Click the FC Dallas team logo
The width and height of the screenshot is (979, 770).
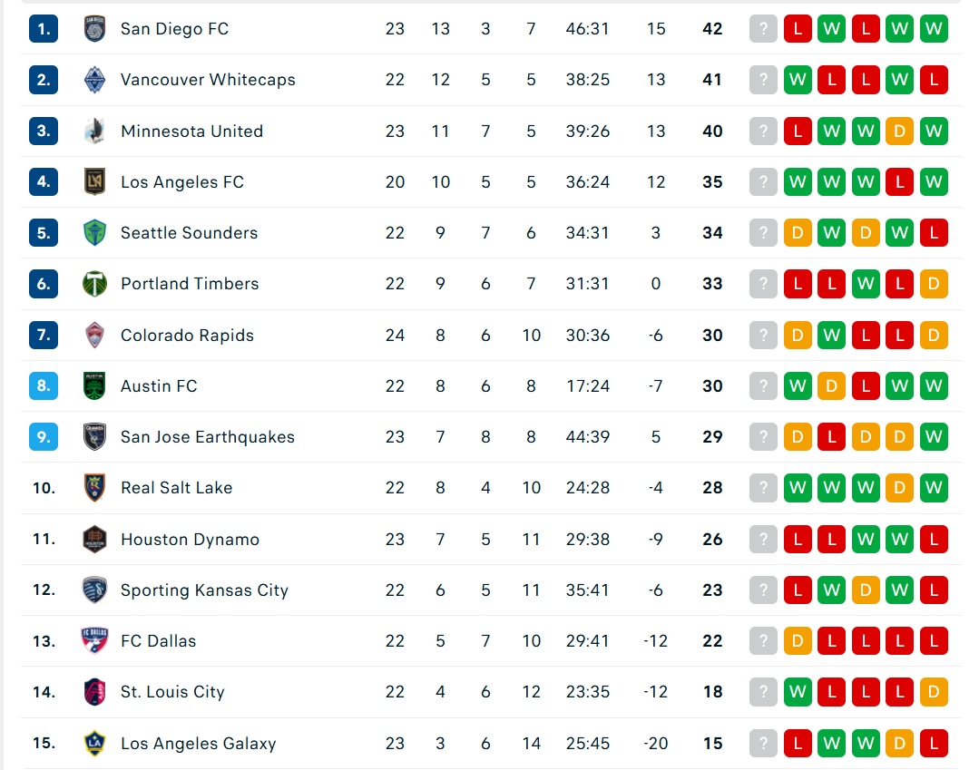(x=95, y=641)
